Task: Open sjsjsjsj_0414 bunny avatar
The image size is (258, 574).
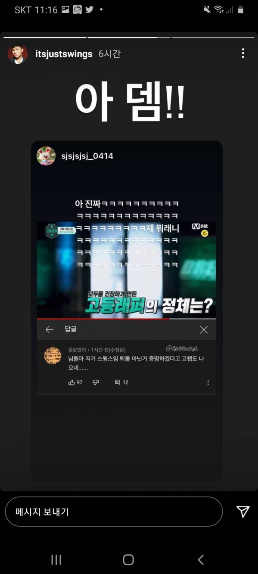Action: tap(46, 156)
